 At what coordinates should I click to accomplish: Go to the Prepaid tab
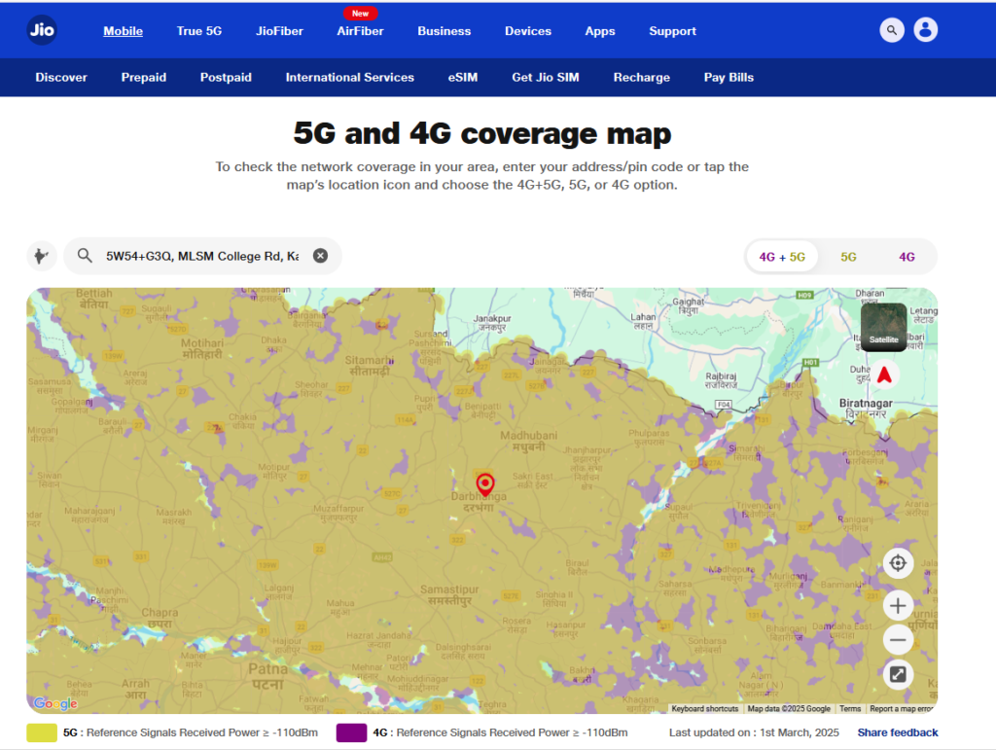(144, 77)
